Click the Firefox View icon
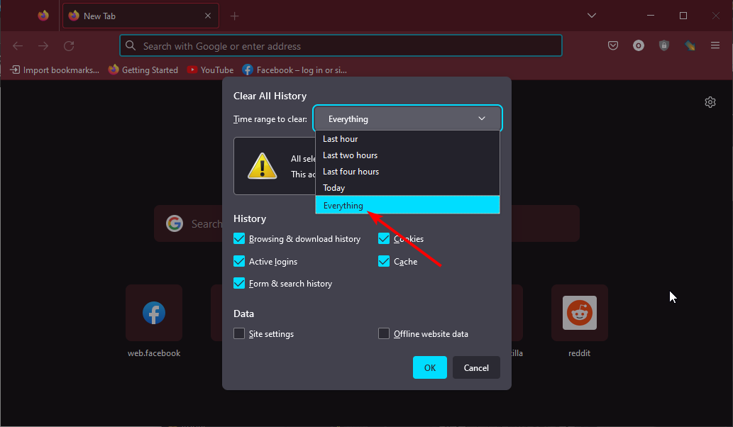 [43, 16]
